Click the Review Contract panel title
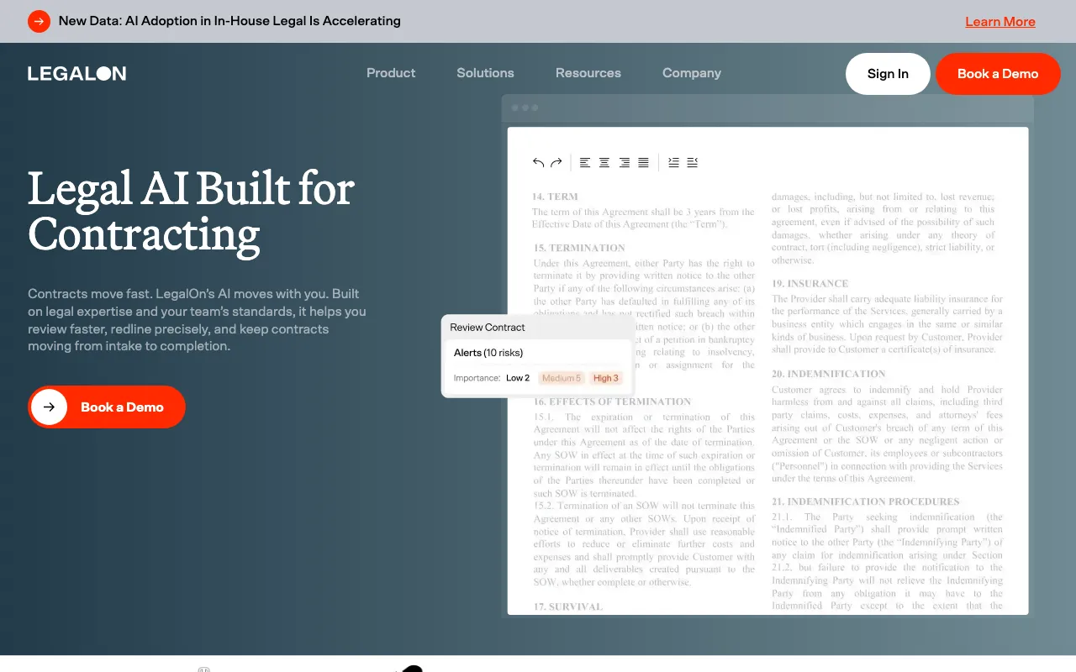 [488, 328]
